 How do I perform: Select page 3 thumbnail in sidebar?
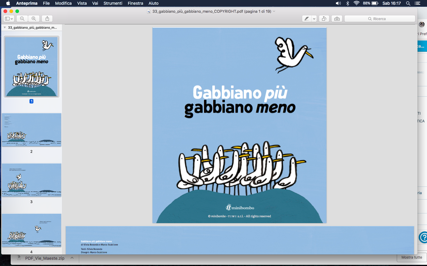point(31,180)
